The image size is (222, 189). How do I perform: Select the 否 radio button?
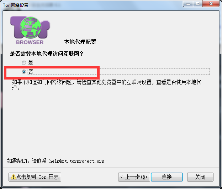coord(24,72)
